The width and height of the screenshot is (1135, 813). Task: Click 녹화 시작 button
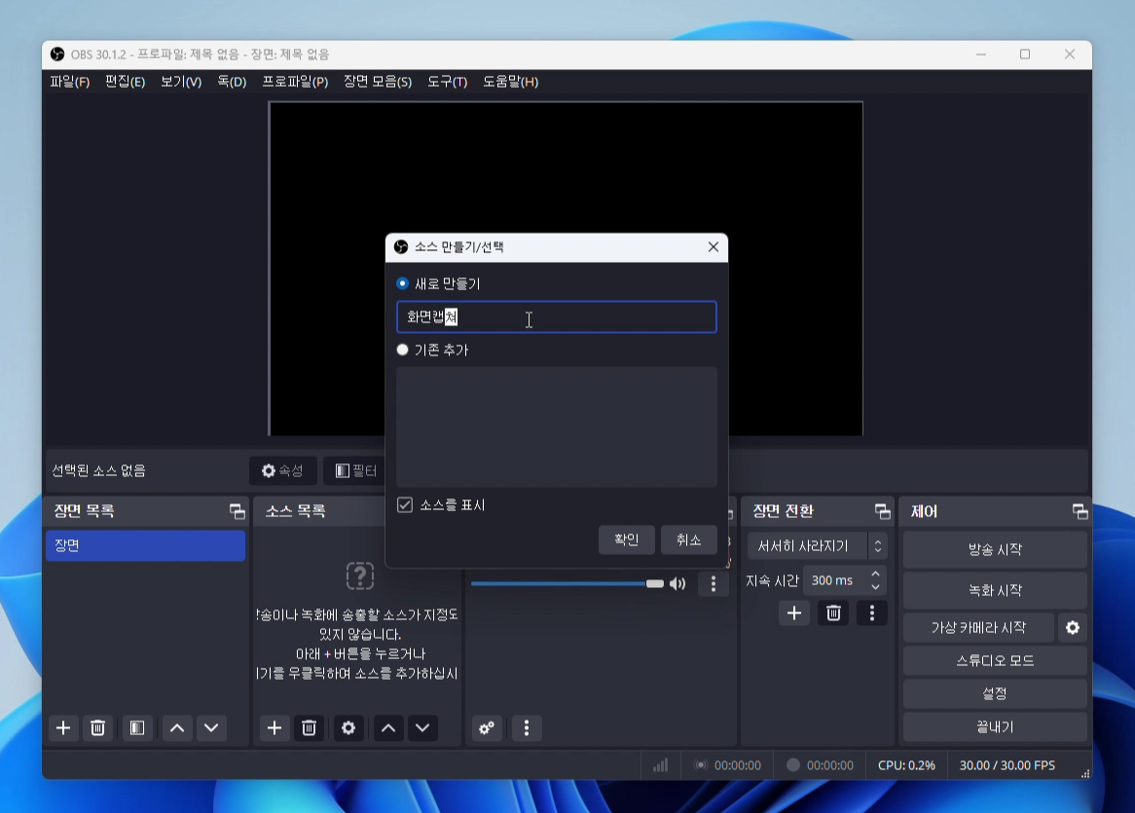(995, 590)
